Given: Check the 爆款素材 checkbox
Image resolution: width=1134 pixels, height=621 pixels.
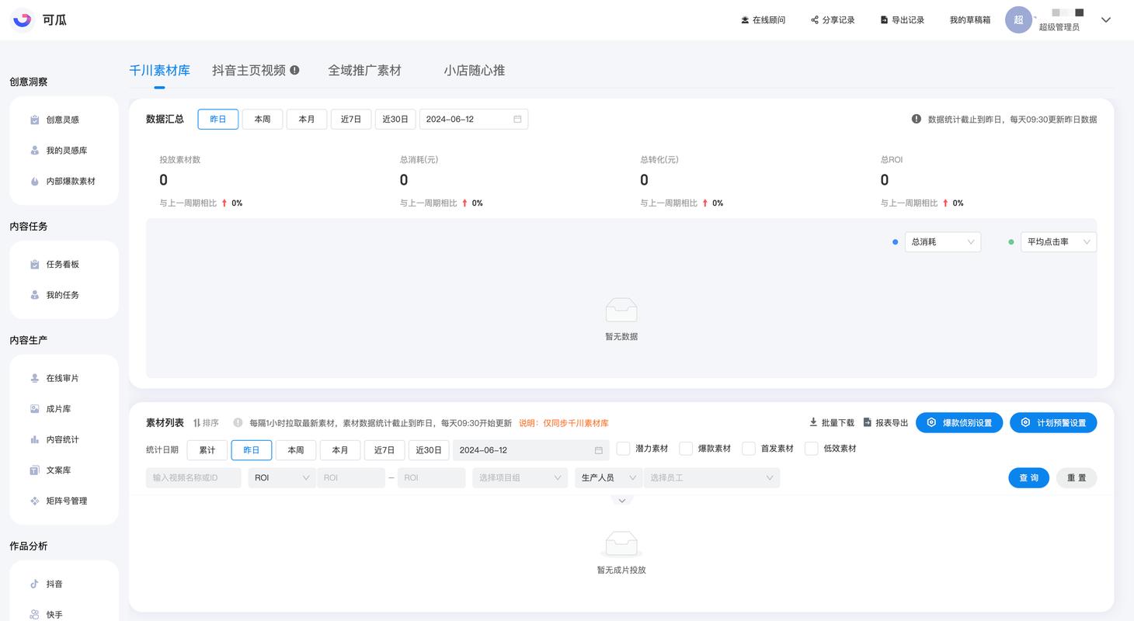Looking at the screenshot, I should pos(686,449).
